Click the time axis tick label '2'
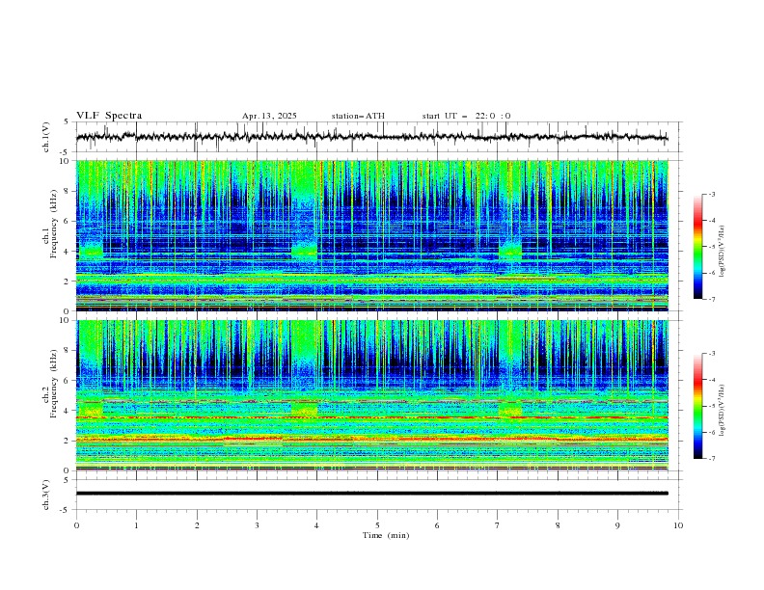Viewport: 764px width, 590px height. pyautogui.click(x=197, y=525)
